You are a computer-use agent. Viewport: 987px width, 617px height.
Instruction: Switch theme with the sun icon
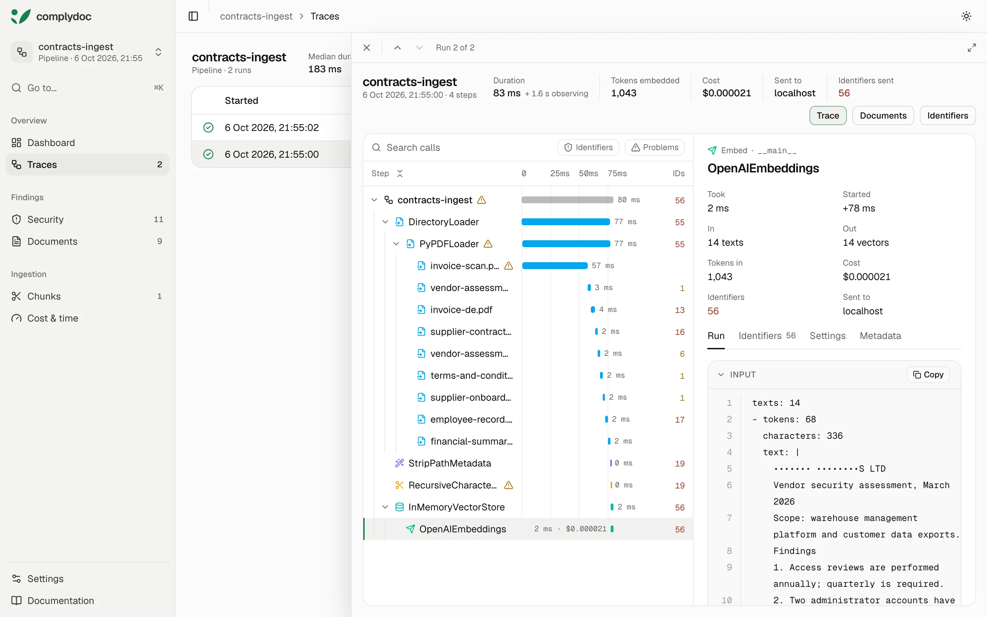[x=966, y=16]
